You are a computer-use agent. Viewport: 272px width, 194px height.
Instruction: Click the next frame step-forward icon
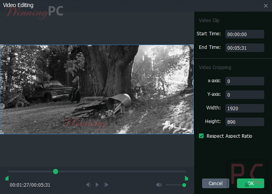click(106, 185)
